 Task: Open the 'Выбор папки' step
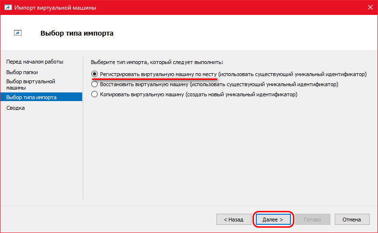pos(22,72)
